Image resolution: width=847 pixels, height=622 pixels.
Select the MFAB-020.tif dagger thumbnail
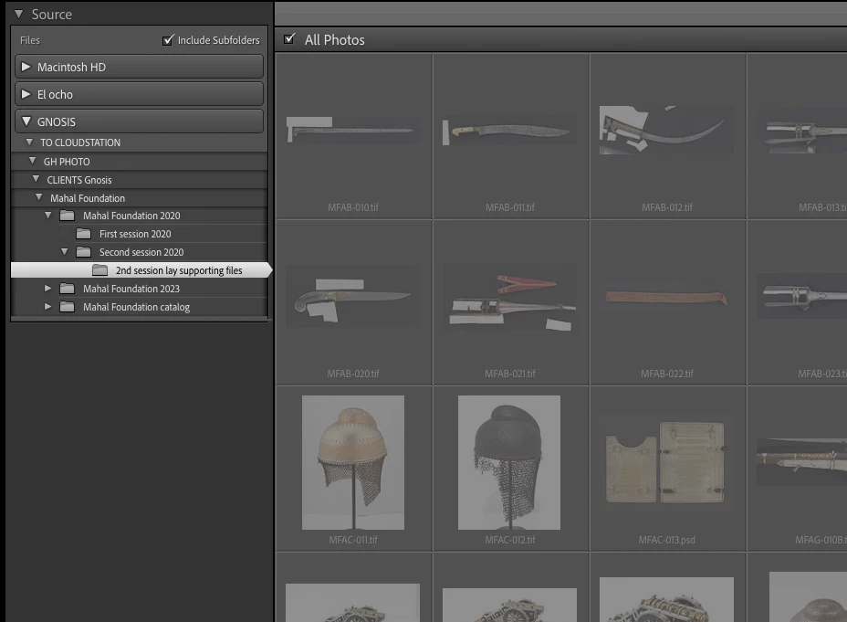[352, 296]
